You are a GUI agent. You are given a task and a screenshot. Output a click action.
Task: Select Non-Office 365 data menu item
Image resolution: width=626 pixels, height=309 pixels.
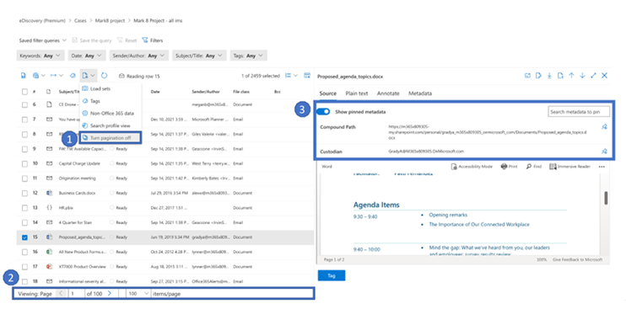(111, 114)
